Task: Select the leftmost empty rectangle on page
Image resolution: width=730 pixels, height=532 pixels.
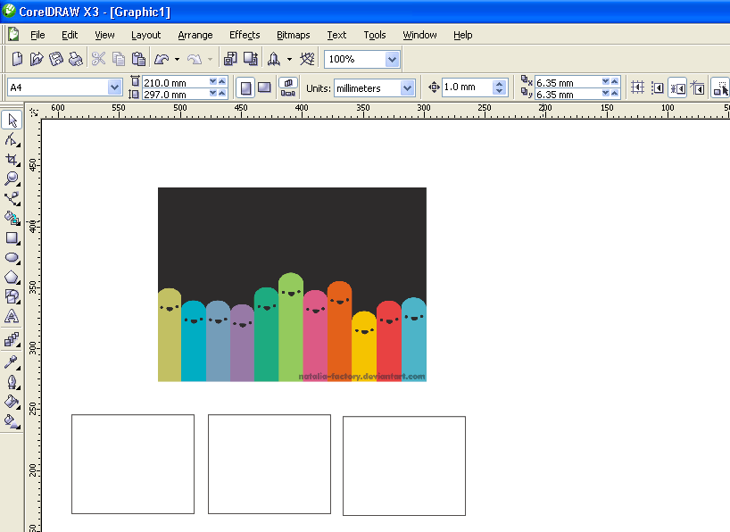Action: 133,464
